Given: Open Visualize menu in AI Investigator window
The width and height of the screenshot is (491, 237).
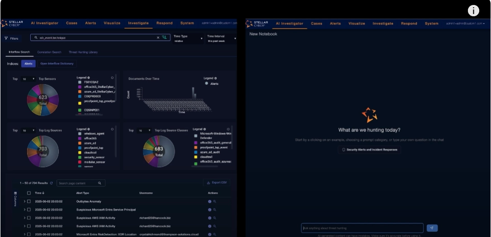Looking at the screenshot, I should coord(357,23).
